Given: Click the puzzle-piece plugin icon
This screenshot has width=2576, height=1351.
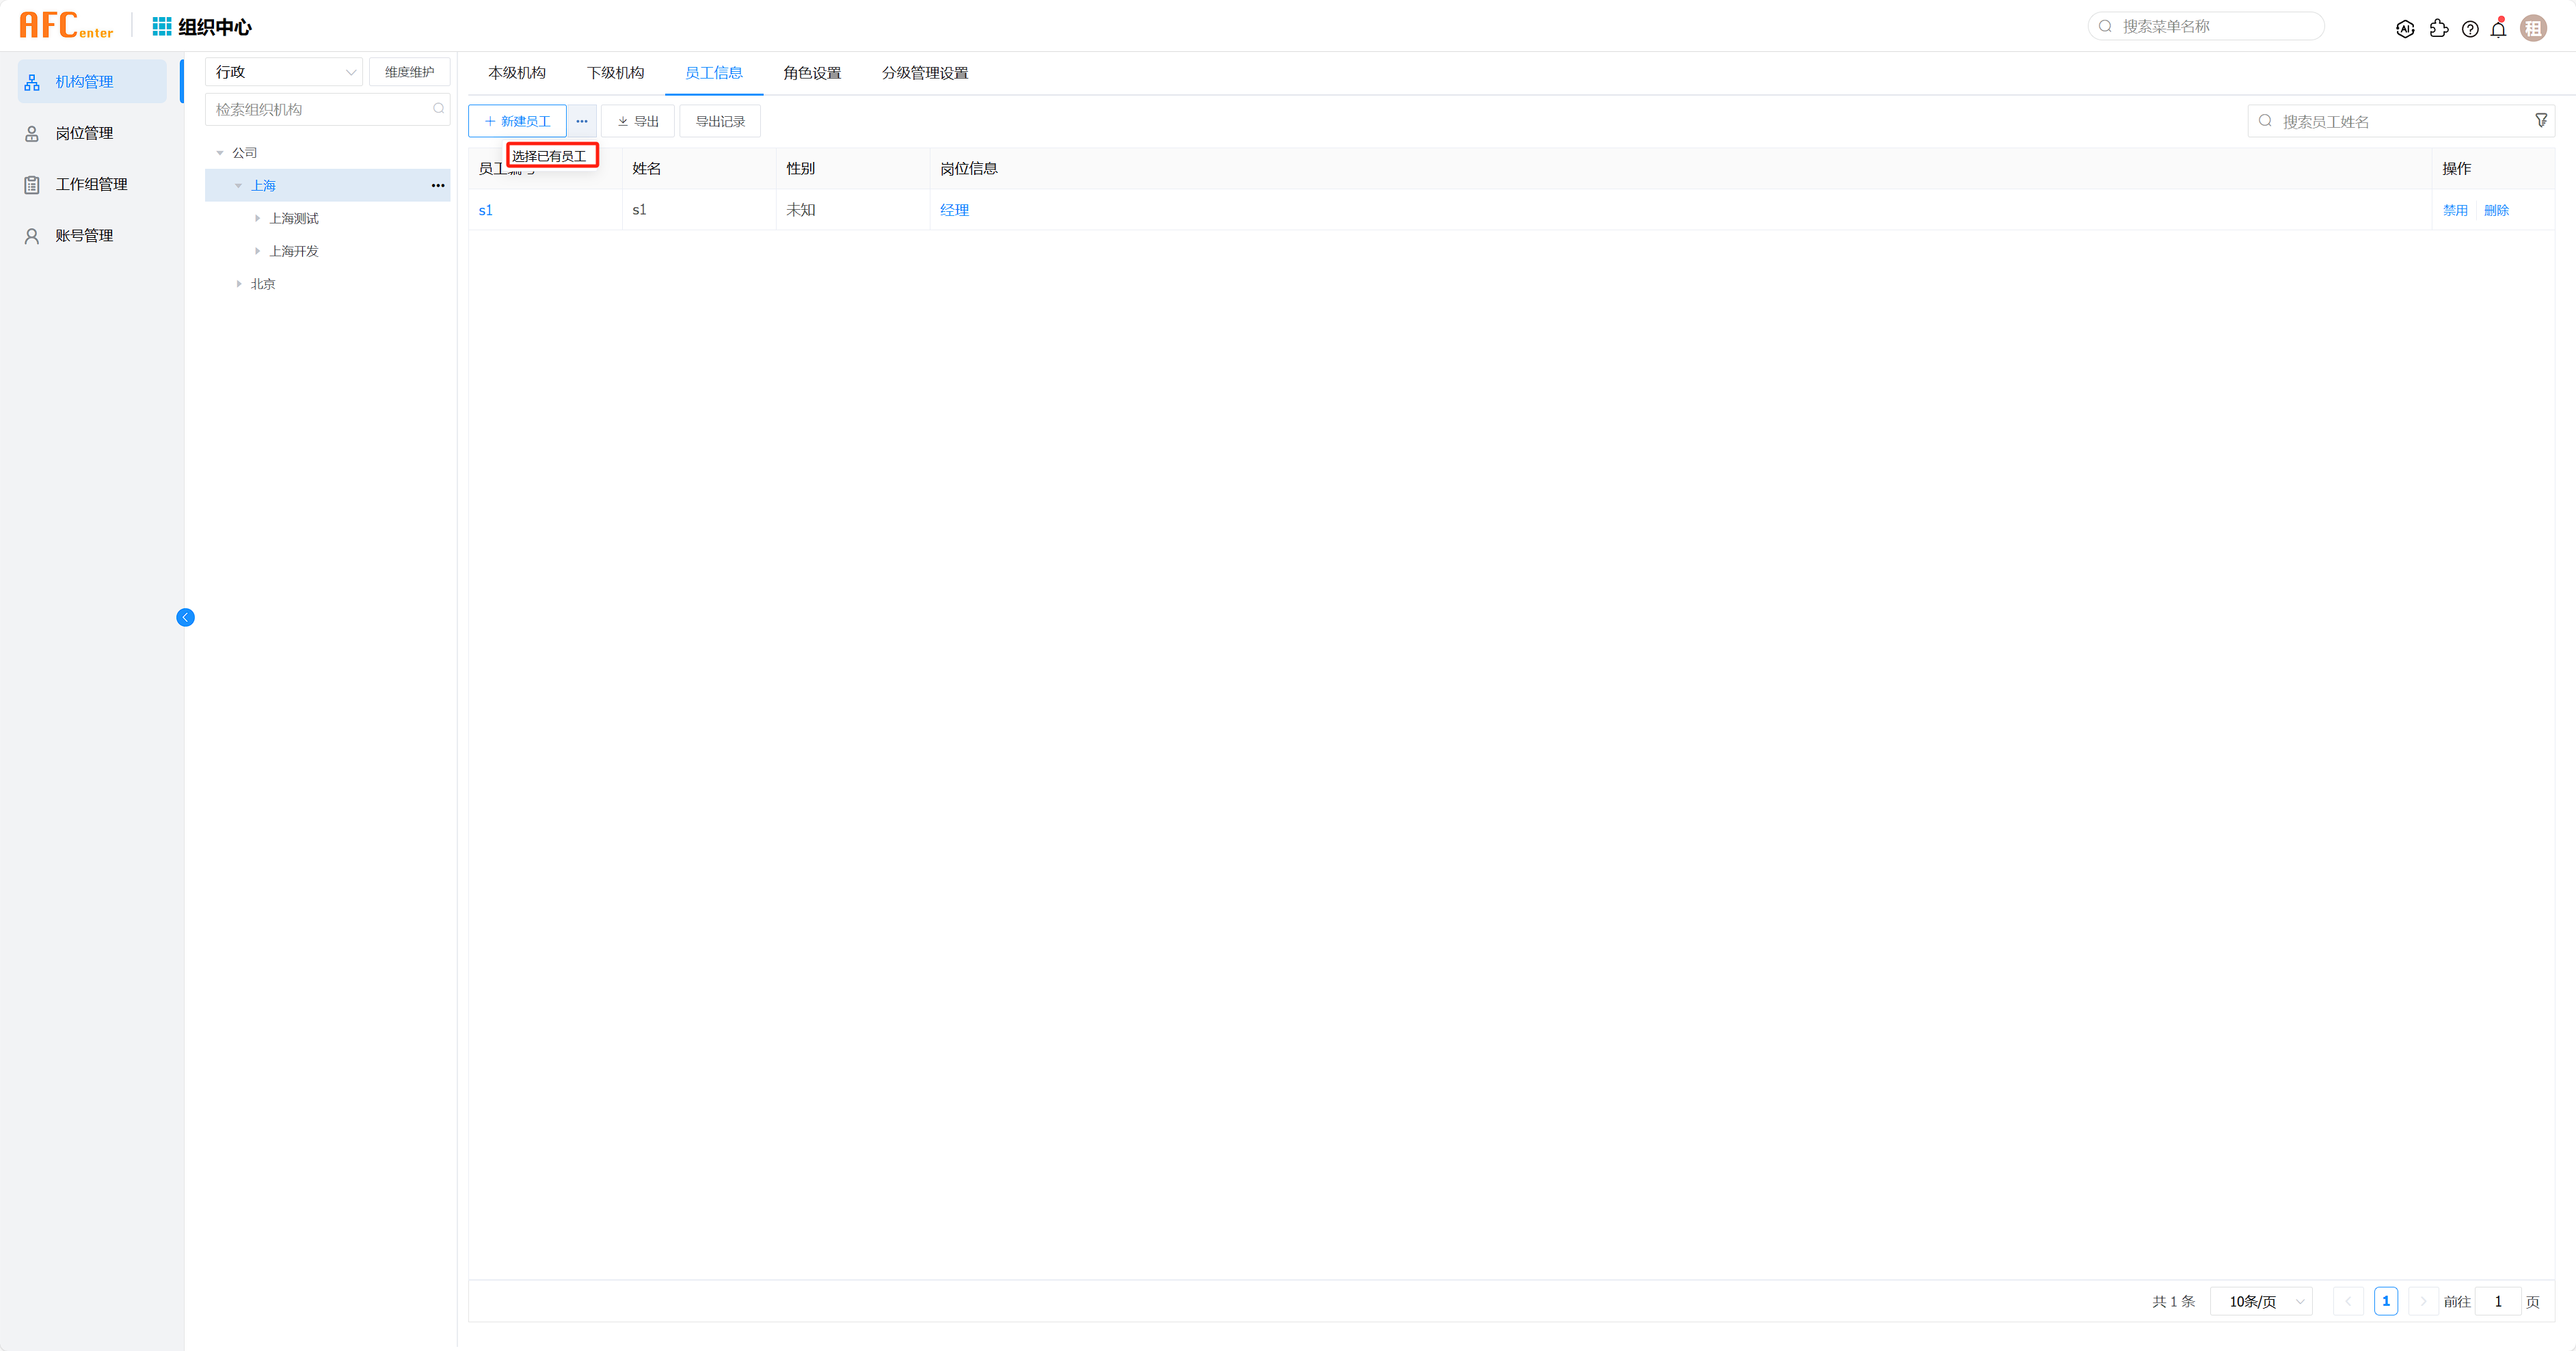Looking at the screenshot, I should click(2438, 29).
